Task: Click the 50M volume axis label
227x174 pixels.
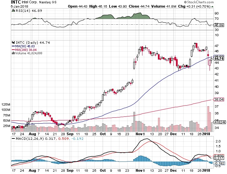Action: 6,120
